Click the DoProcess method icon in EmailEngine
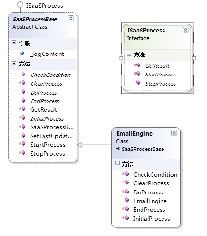207x236 pixels. click(125, 191)
